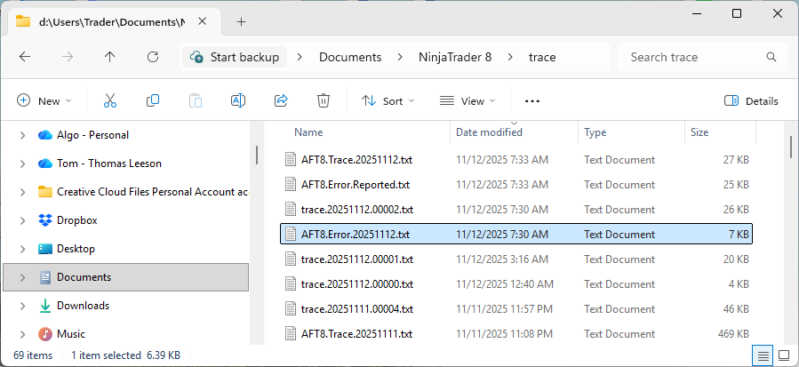This screenshot has height=367, width=799.
Task: Select the trace breadcrumb segment
Action: tap(542, 57)
